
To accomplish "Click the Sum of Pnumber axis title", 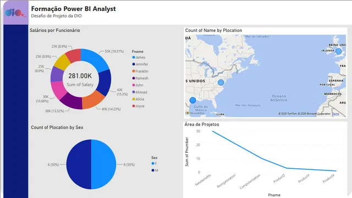I will [187, 152].
